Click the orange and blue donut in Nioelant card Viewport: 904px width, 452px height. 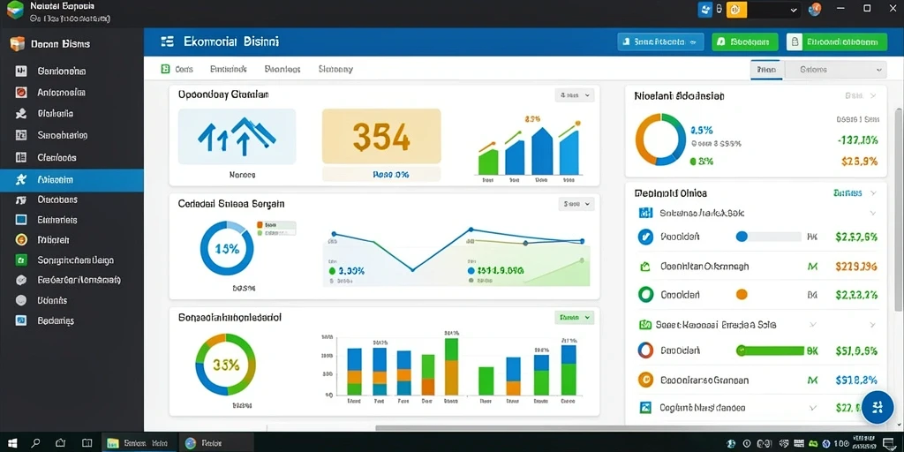coord(660,139)
